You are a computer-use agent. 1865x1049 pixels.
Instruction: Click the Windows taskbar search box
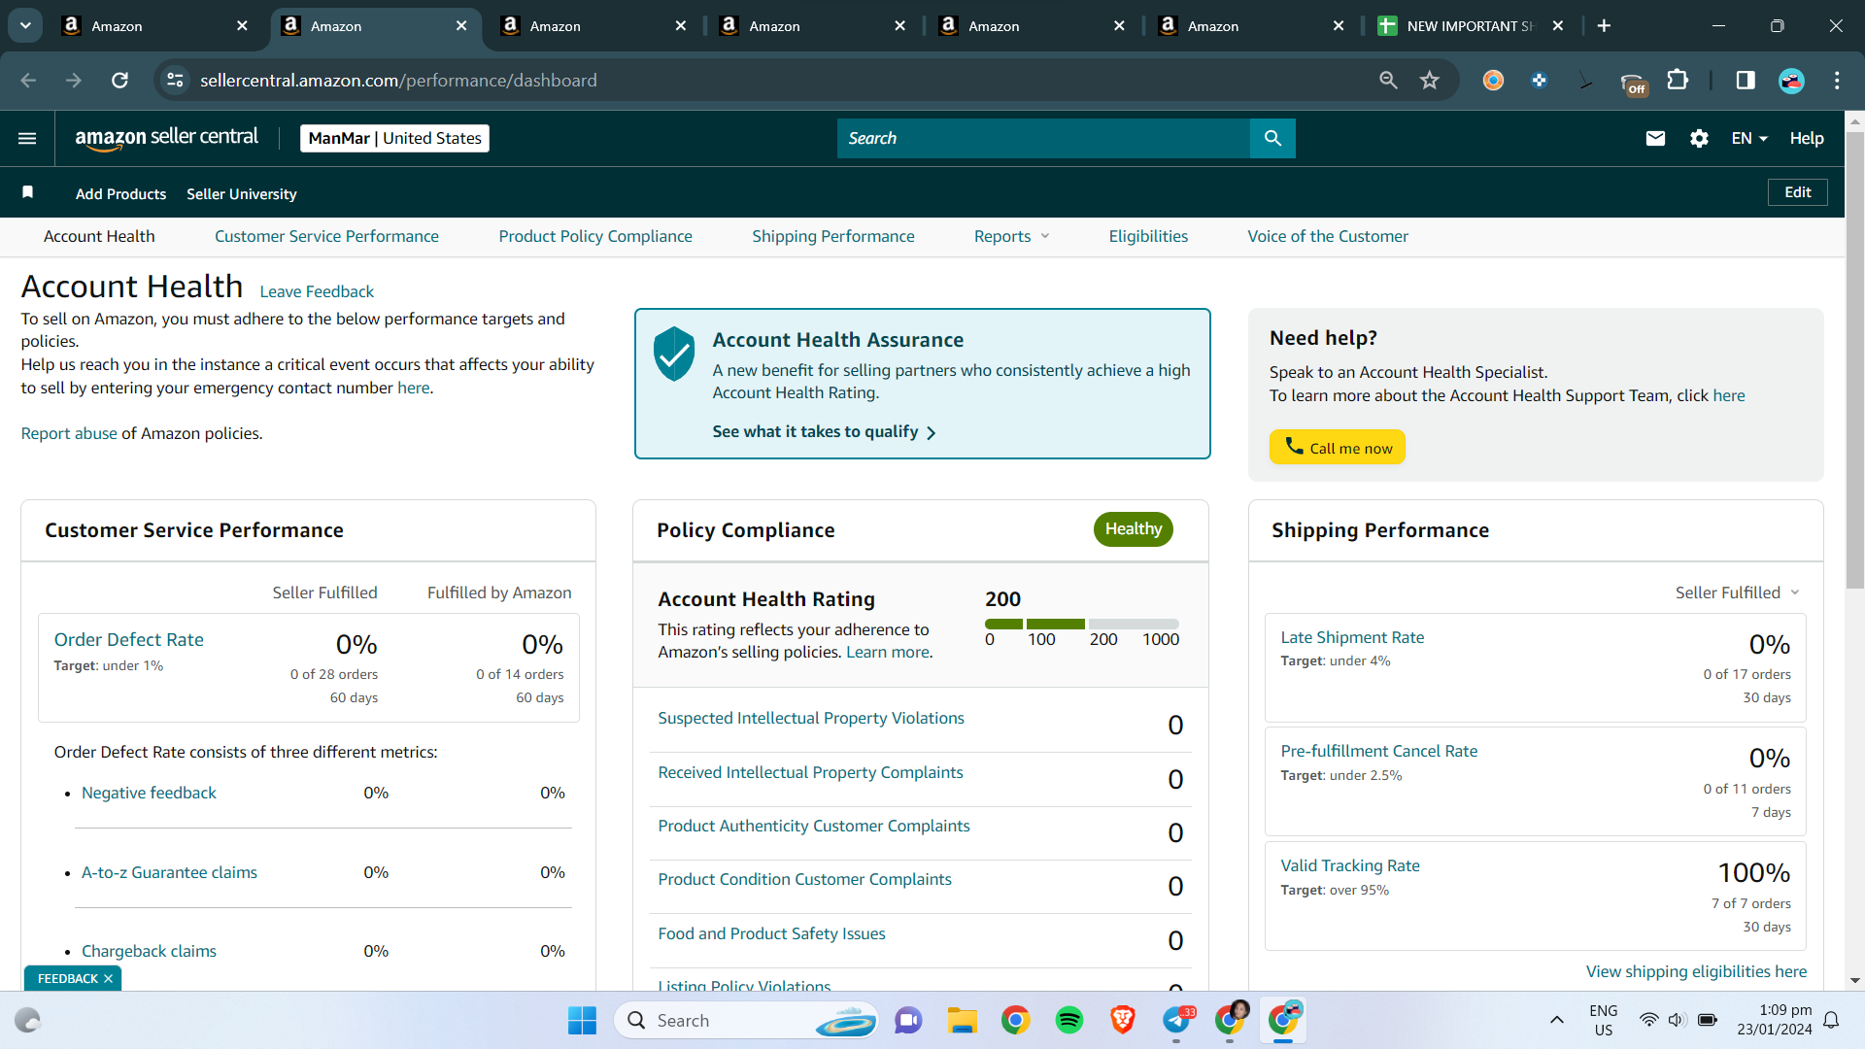(746, 1021)
